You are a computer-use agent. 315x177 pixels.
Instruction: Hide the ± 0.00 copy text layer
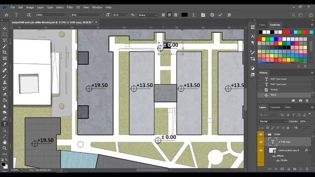pos(261,142)
